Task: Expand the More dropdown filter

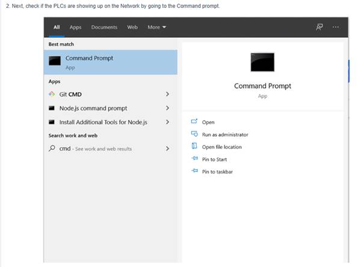Action: 156,27
